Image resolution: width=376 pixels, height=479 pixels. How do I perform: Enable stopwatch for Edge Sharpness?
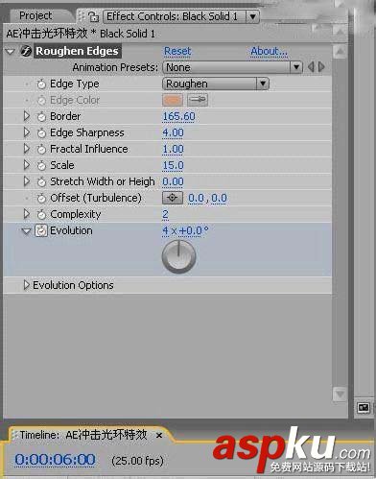tap(41, 133)
